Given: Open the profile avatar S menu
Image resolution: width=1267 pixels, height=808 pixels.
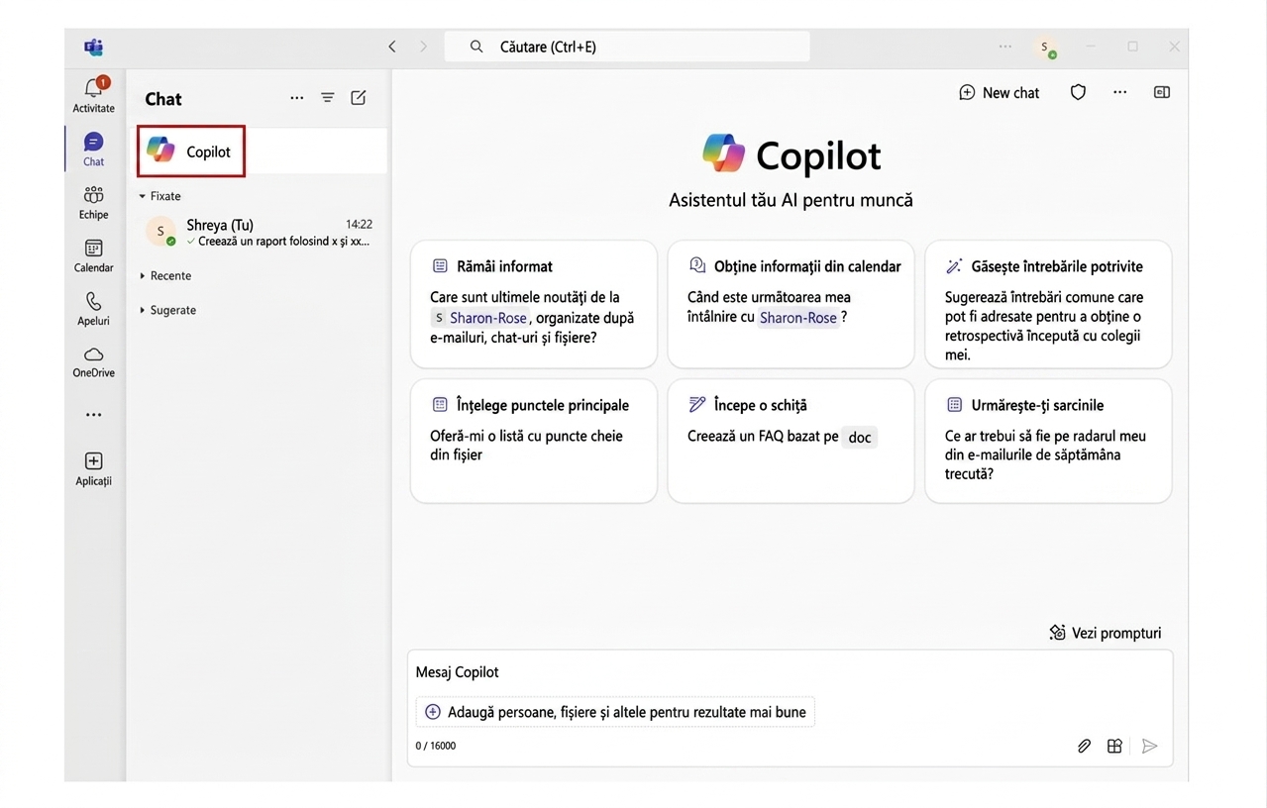Looking at the screenshot, I should 1044,47.
